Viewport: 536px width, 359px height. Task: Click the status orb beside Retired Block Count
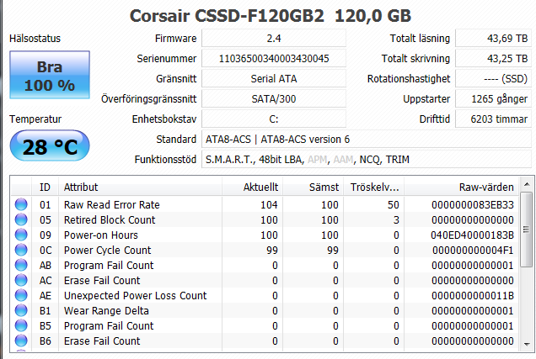click(x=21, y=219)
